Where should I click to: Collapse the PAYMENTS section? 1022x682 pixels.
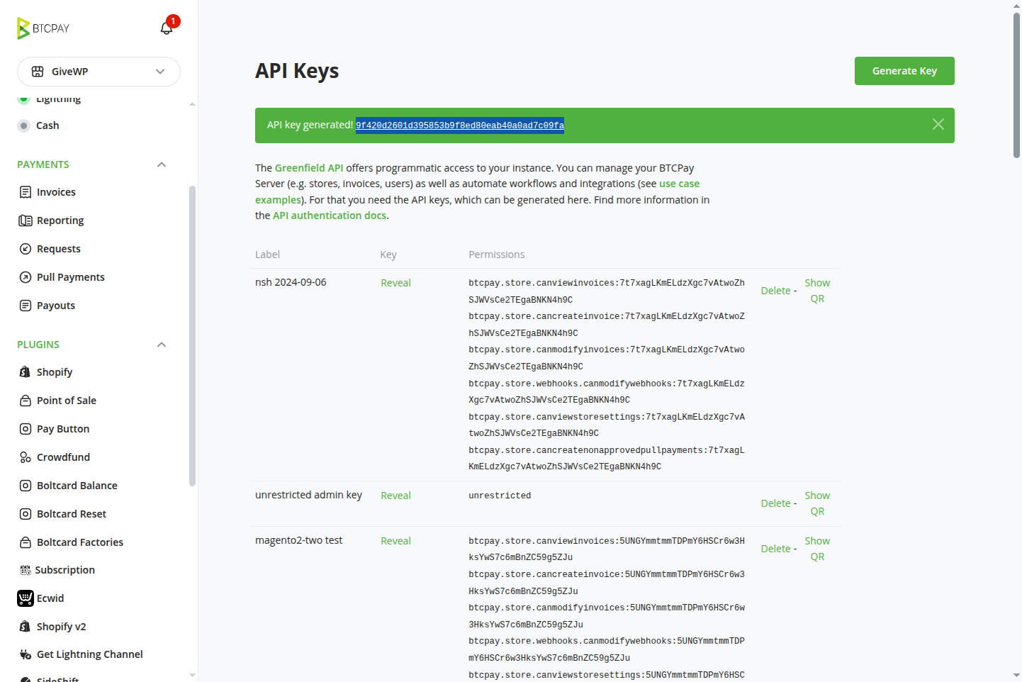(x=162, y=164)
